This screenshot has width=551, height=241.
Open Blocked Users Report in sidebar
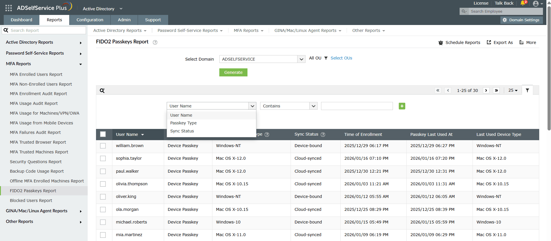click(x=31, y=200)
